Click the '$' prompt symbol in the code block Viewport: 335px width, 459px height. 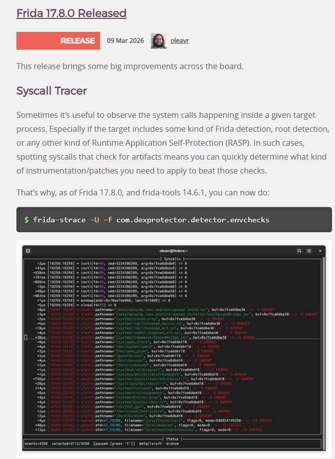point(26,220)
